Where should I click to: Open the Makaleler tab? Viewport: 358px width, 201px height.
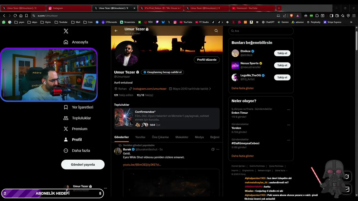pyautogui.click(x=182, y=137)
